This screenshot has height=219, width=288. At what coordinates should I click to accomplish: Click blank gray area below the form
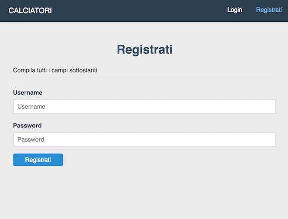point(144,192)
